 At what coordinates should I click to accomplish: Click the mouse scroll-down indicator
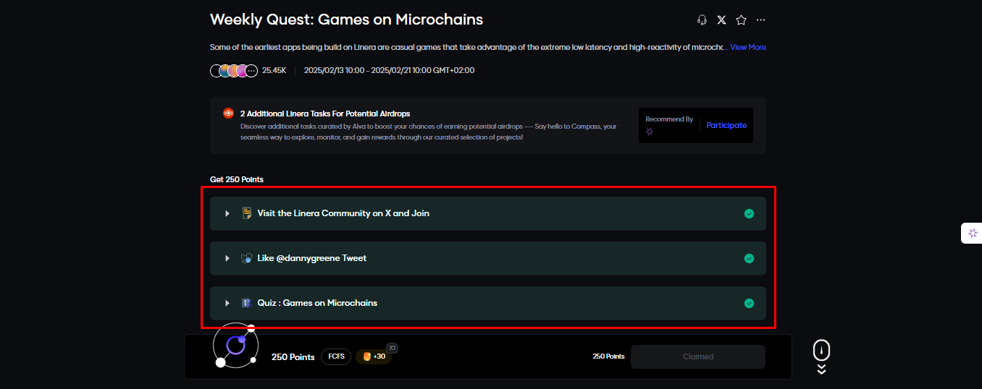click(821, 357)
